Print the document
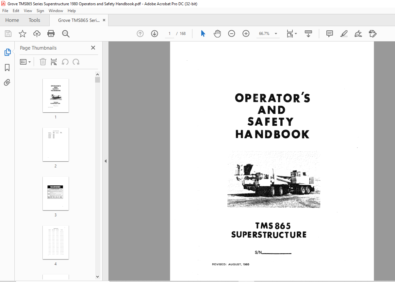Screen dimensions: 395x282 click(51, 34)
